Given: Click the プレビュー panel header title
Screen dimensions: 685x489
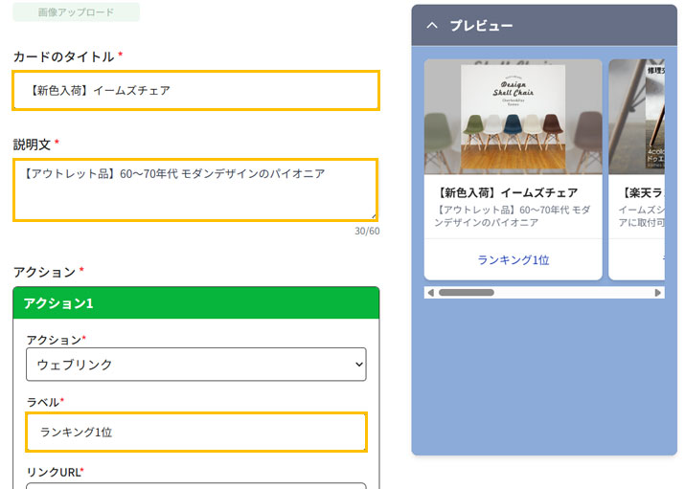Looking at the screenshot, I should coord(481,26).
